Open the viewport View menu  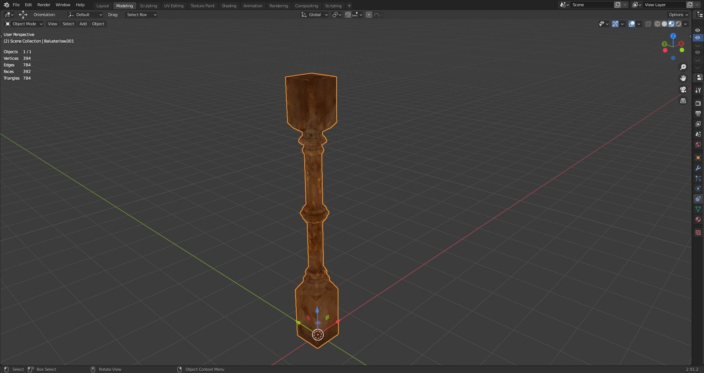point(52,24)
